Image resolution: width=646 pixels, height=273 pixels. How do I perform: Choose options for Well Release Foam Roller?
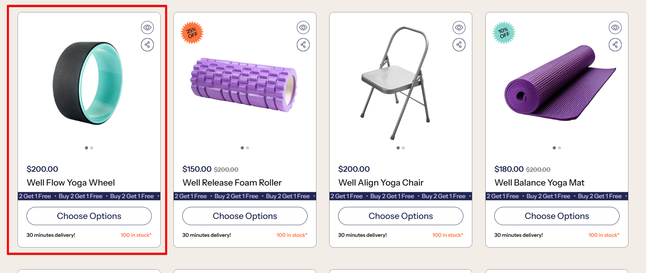click(245, 216)
